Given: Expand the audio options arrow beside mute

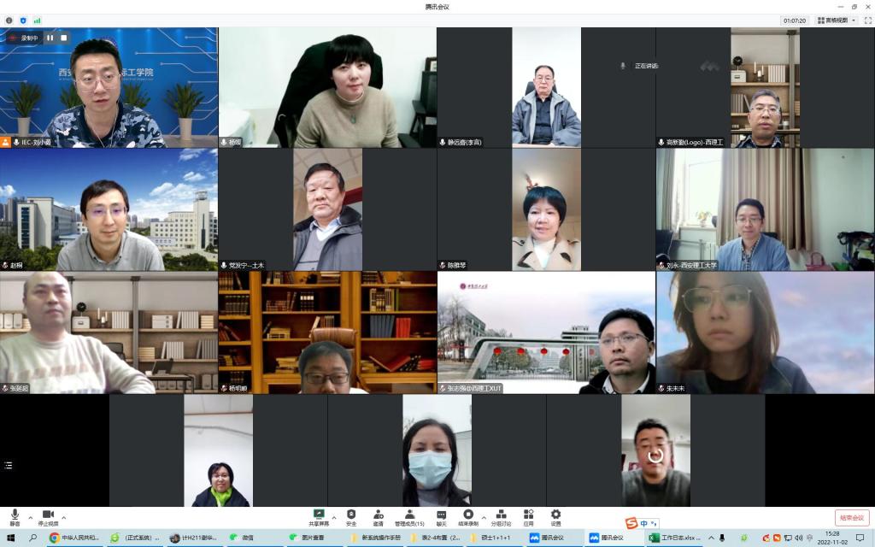Looking at the screenshot, I should click(31, 517).
